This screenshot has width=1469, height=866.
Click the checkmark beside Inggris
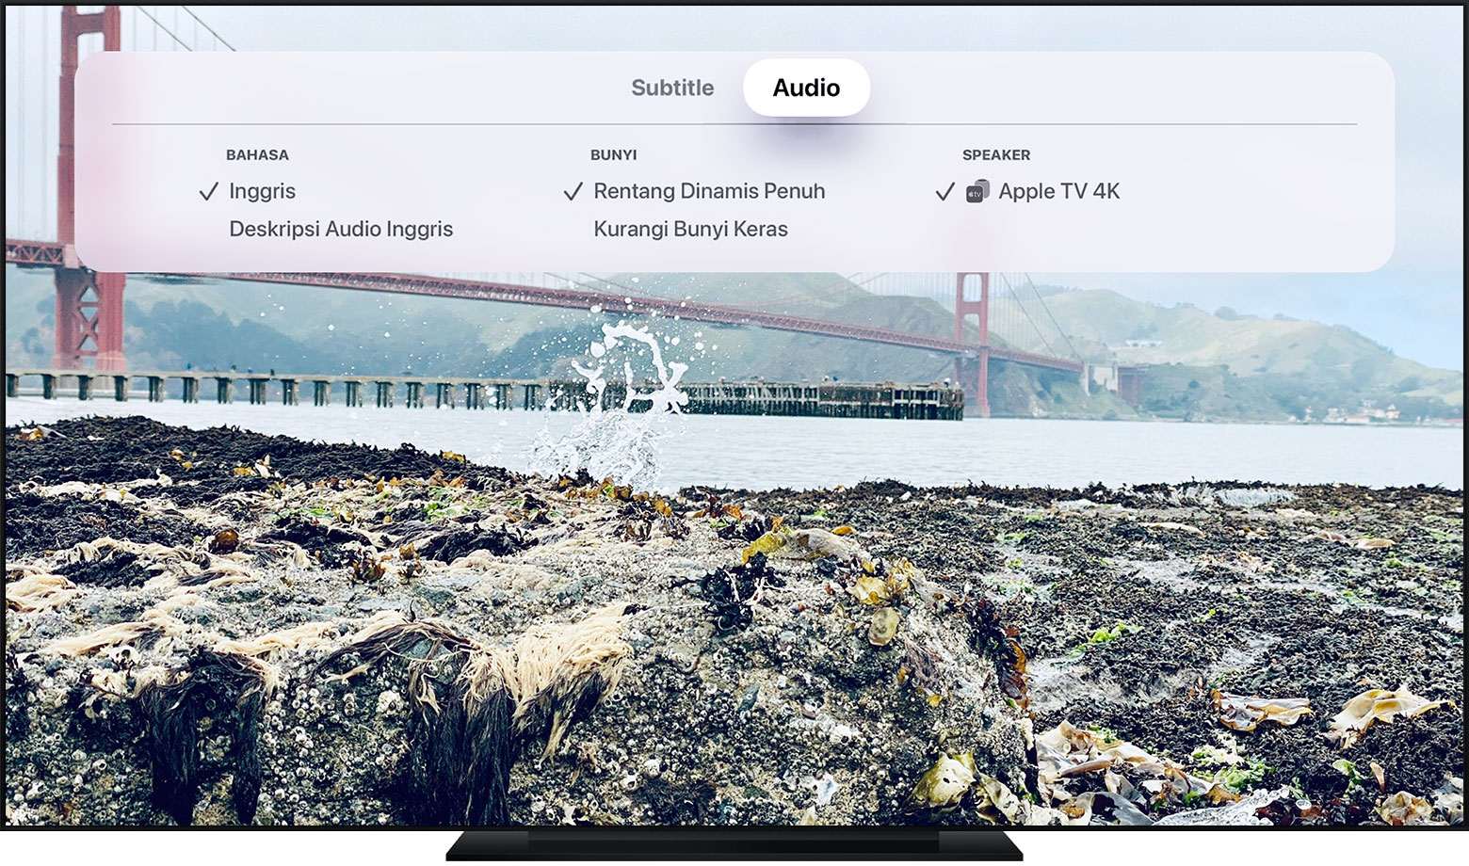tap(209, 192)
